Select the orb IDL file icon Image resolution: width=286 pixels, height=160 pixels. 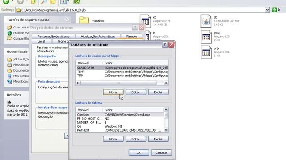pyautogui.click(x=206, y=52)
